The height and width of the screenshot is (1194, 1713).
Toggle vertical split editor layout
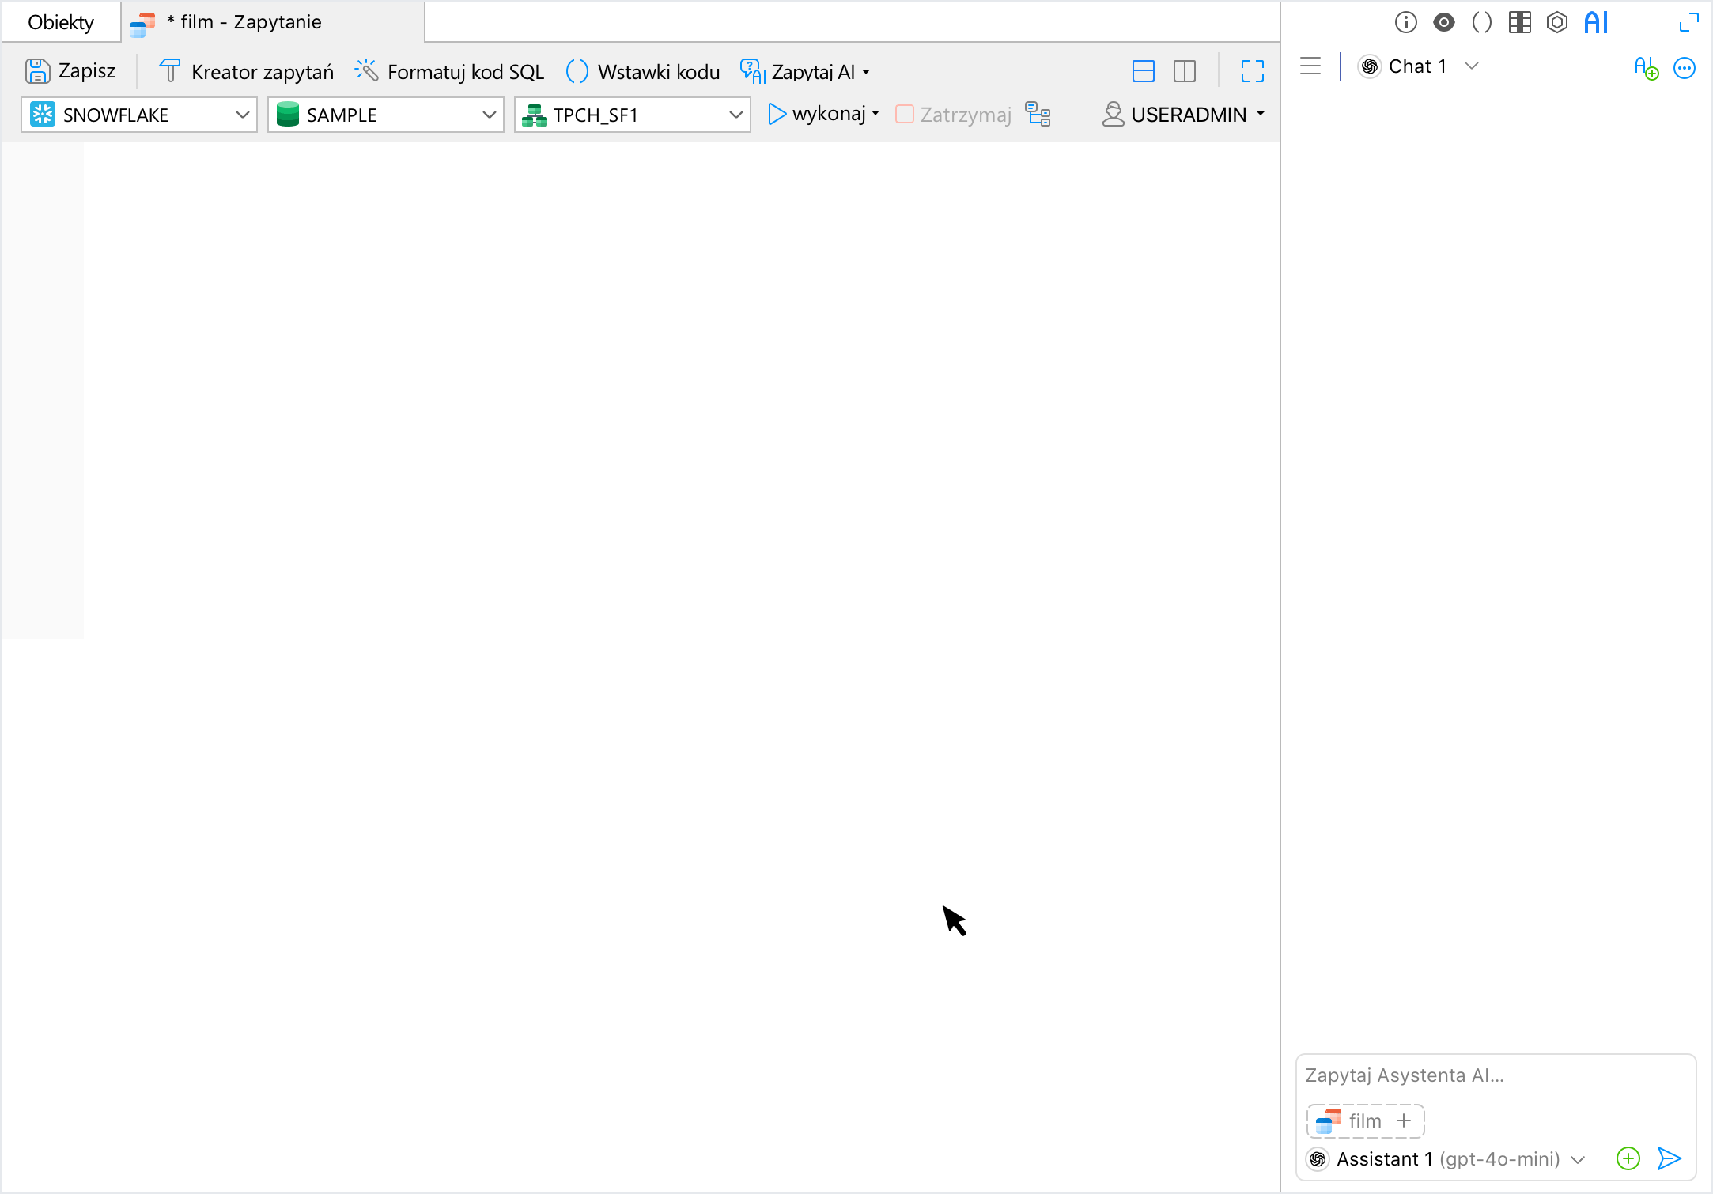[x=1184, y=72]
